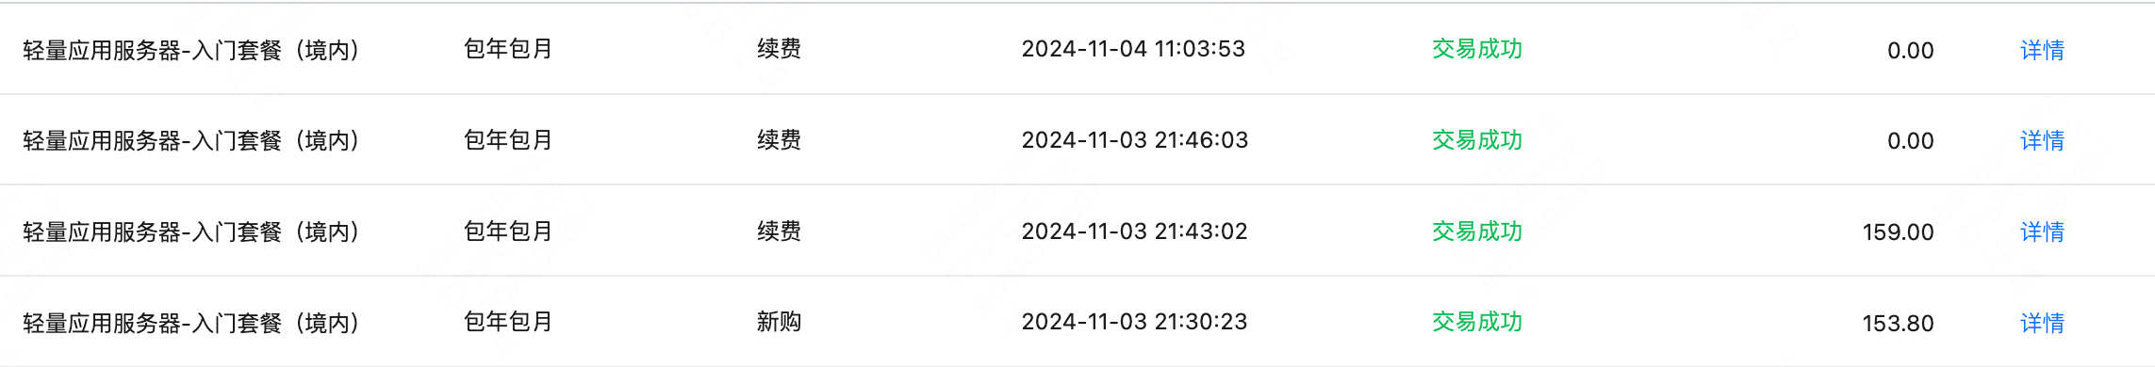Open 详情 for the 159.00 renewal order

point(2042,231)
